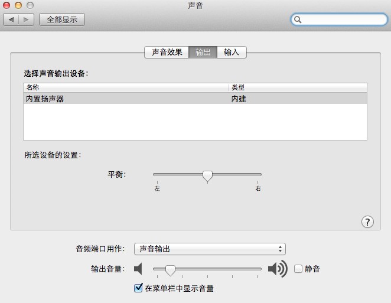This screenshot has width=391, height=303.
Task: Click the 全部显示 button
Action: 62,19
